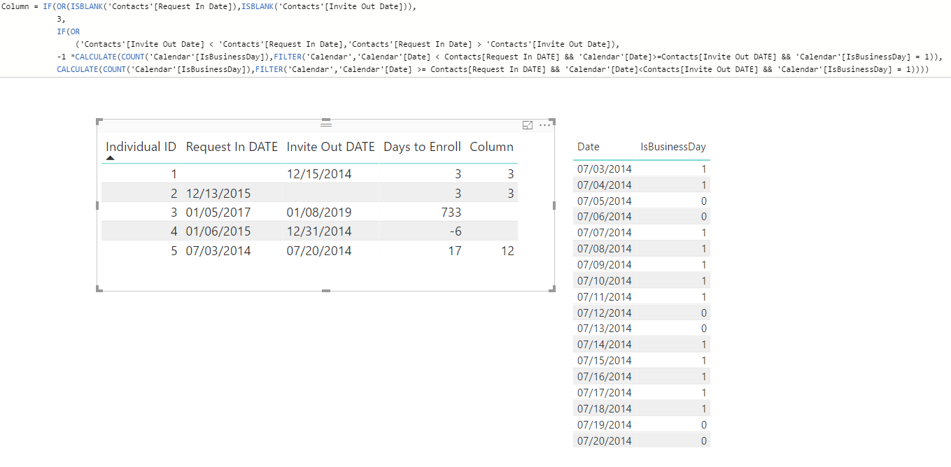Select IsBusinessDay value for 07/06/2014

coord(703,217)
